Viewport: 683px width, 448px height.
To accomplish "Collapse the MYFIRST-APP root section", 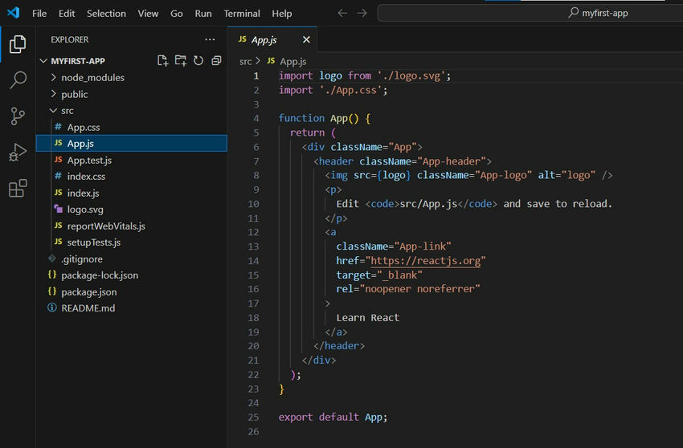I will pyautogui.click(x=77, y=61).
